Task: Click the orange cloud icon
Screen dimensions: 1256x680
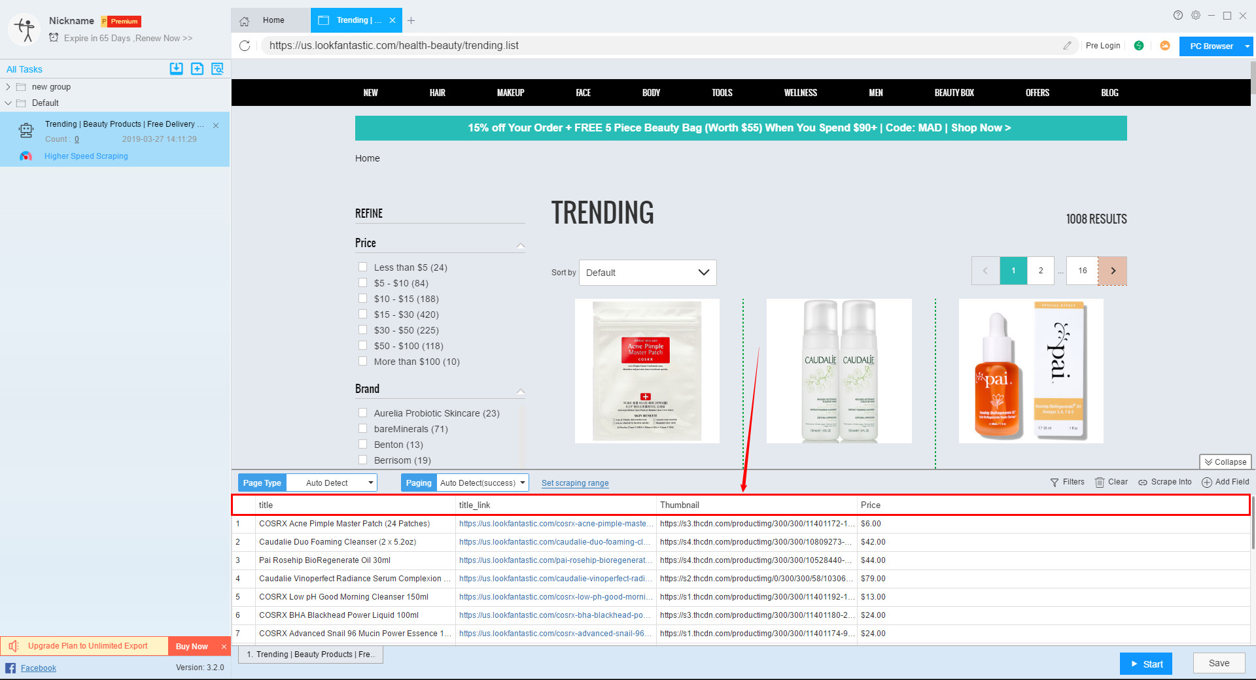Action: click(1165, 46)
